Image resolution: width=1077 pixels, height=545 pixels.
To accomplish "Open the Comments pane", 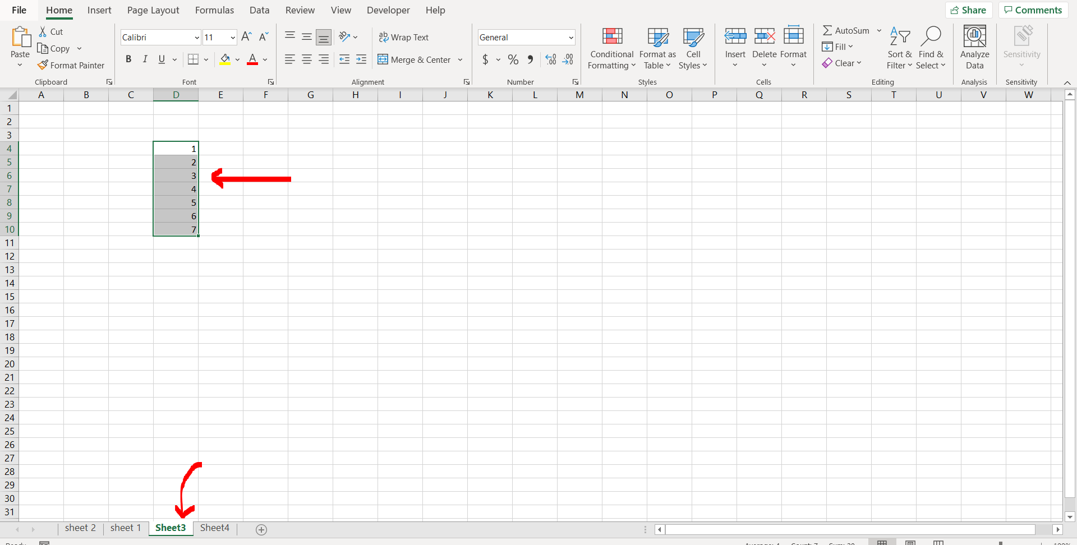I will click(1033, 10).
